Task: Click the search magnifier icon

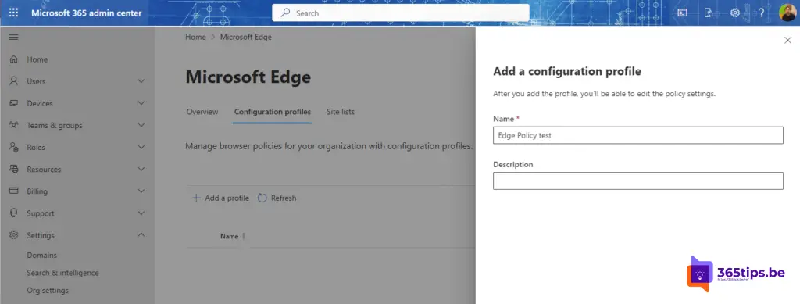Action: [x=286, y=13]
